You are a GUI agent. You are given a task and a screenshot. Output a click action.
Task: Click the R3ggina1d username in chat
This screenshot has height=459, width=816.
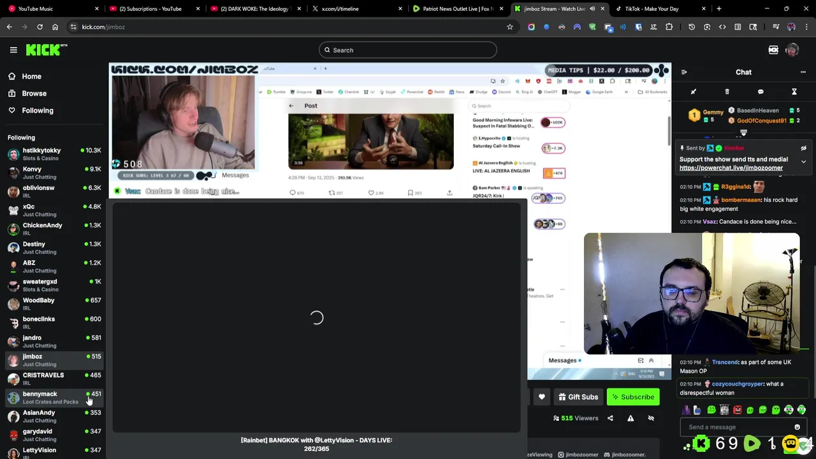736,187
